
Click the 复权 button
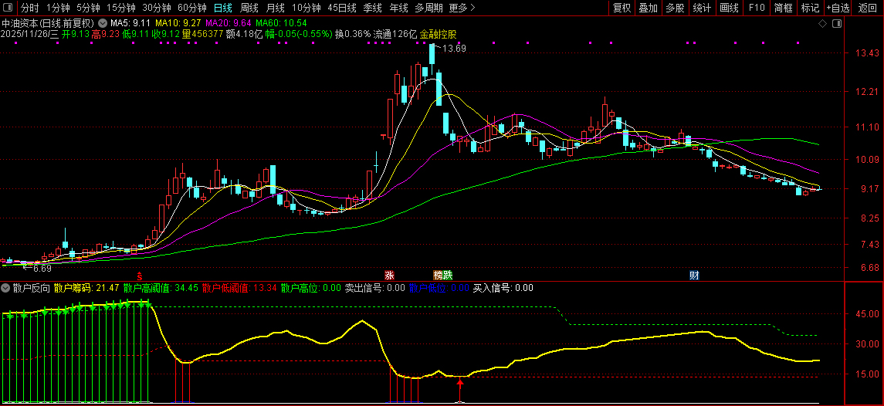(622, 8)
